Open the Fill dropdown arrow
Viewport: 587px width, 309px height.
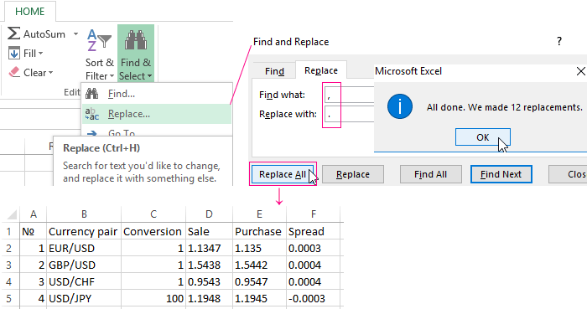coord(40,54)
